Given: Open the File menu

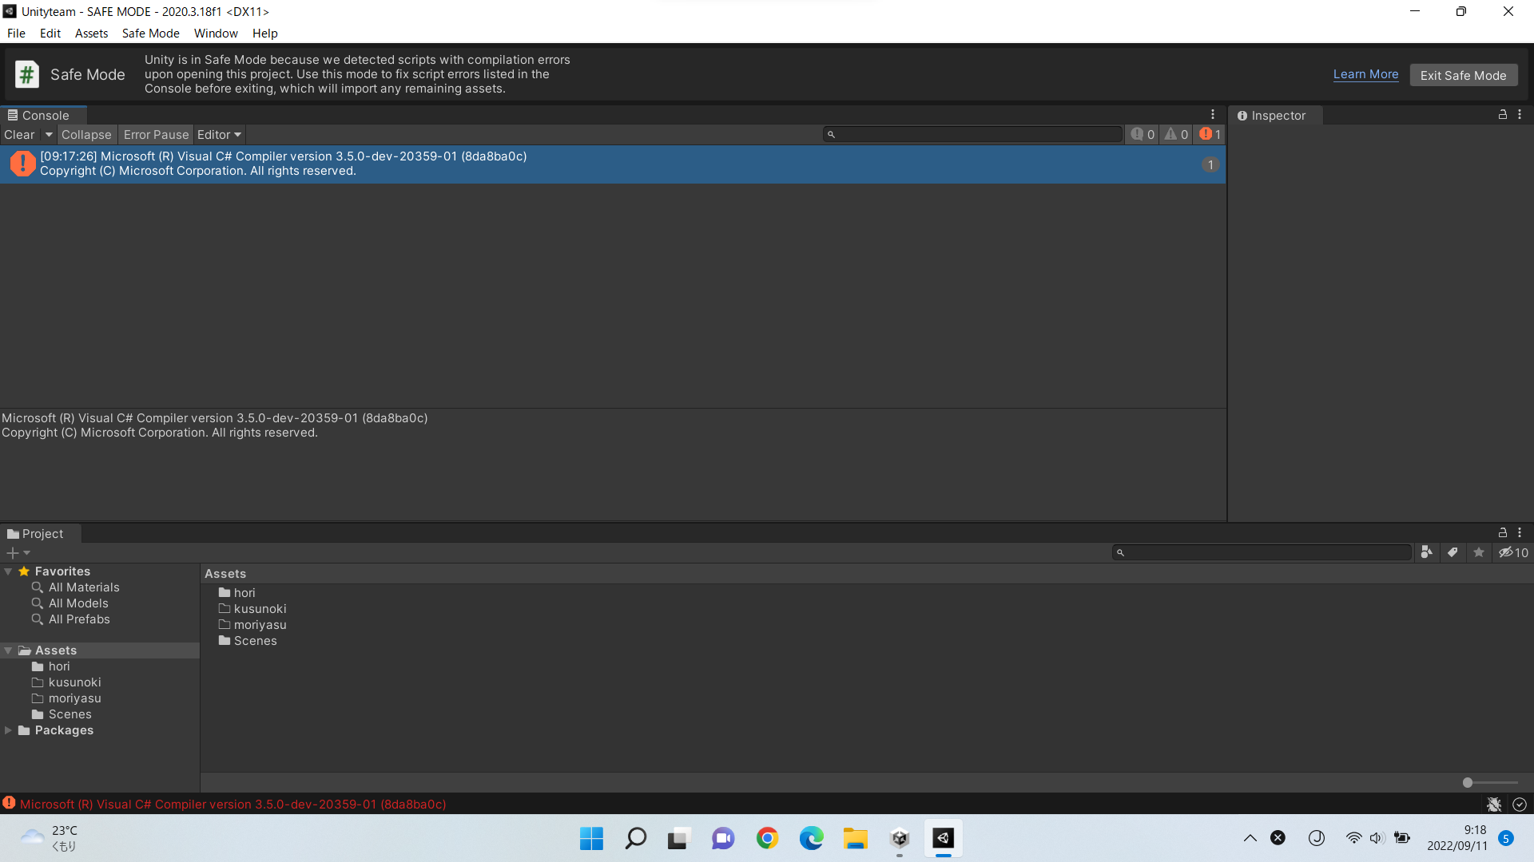Looking at the screenshot, I should [x=16, y=33].
